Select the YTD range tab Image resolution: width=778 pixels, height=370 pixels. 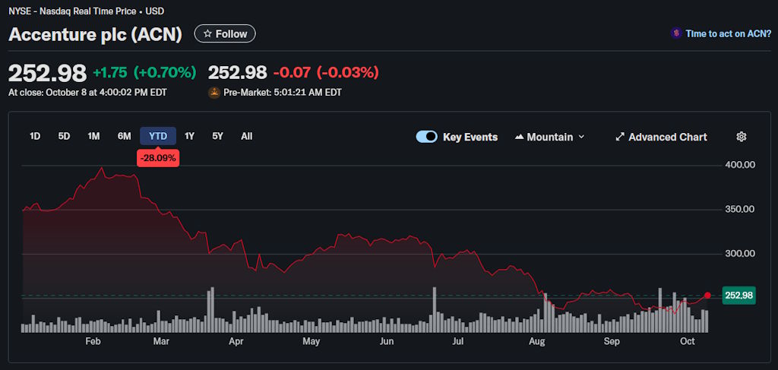coord(158,136)
